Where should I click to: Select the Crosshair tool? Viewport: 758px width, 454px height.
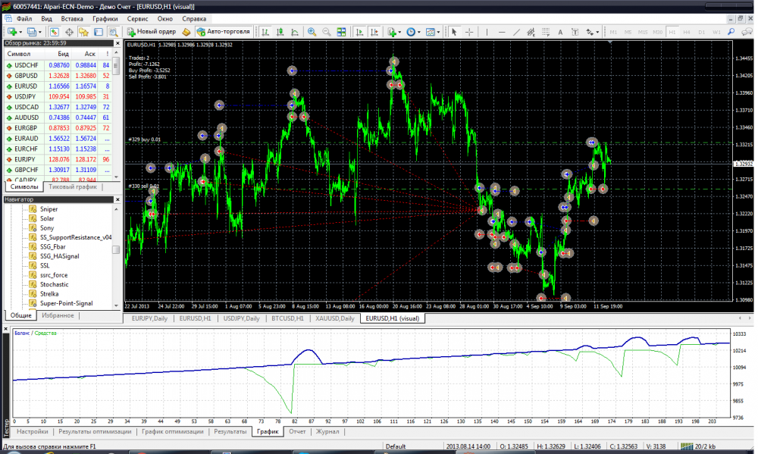[469, 32]
